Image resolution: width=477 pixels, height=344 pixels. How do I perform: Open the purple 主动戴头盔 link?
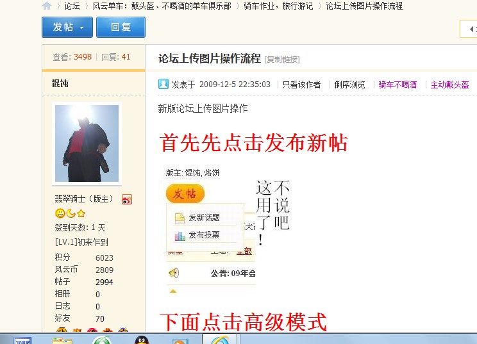450,85
